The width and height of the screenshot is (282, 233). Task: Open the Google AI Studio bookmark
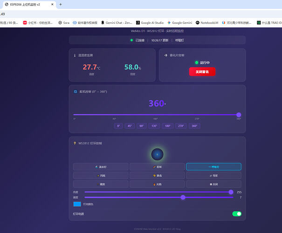click(x=150, y=23)
